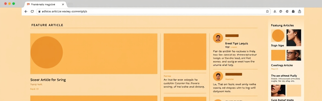This screenshot has width=322, height=101.
Task: Open the 'Steer Article for Sring' headline
Action: 48,80
